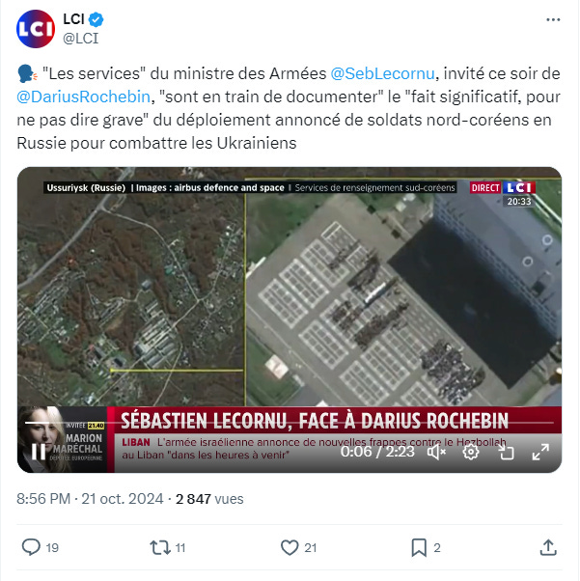Expand video to fullscreen
Image resolution: width=580 pixels, height=581 pixels.
[x=540, y=452]
